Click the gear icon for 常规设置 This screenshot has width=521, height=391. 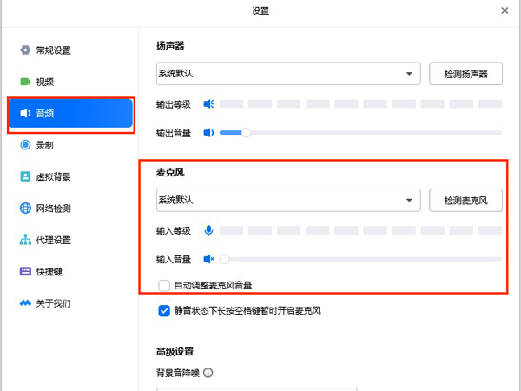25,50
